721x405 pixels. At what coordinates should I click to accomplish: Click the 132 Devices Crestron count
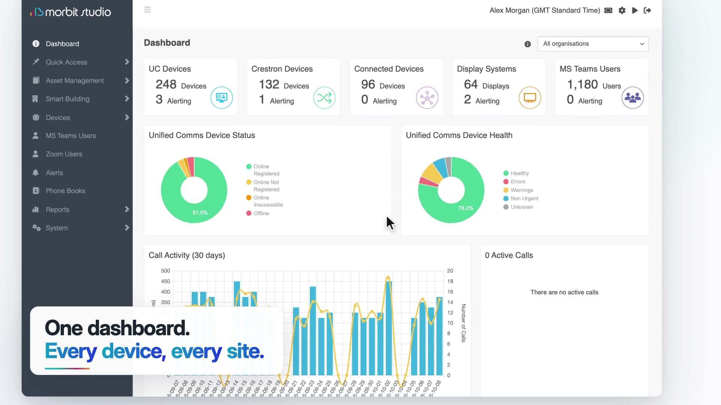[x=284, y=85]
